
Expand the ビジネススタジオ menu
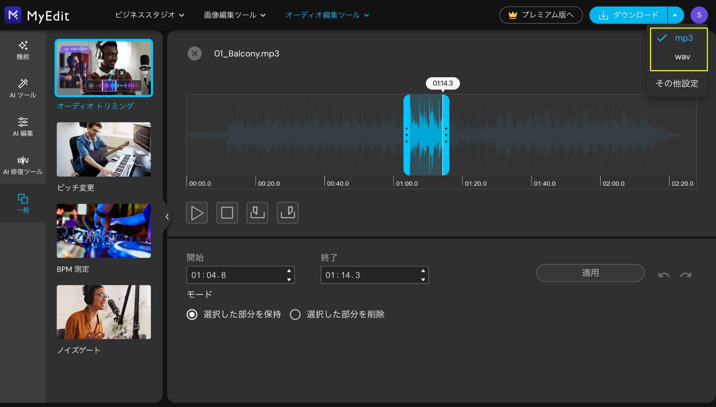[x=150, y=15]
